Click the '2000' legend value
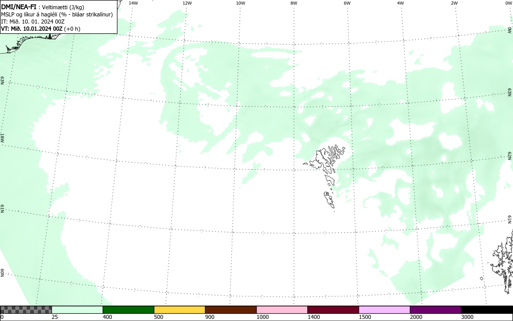 point(416,317)
